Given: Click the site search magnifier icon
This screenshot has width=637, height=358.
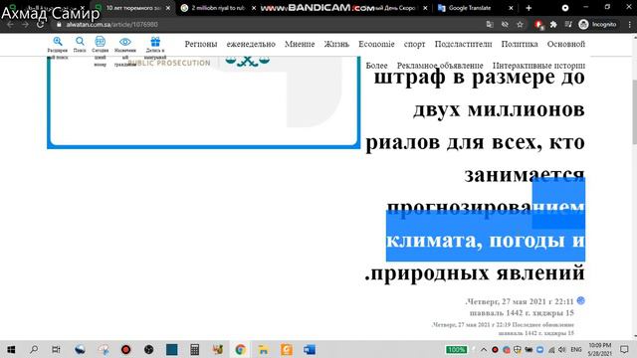Looking at the screenshot, I should pyautogui.click(x=80, y=41).
